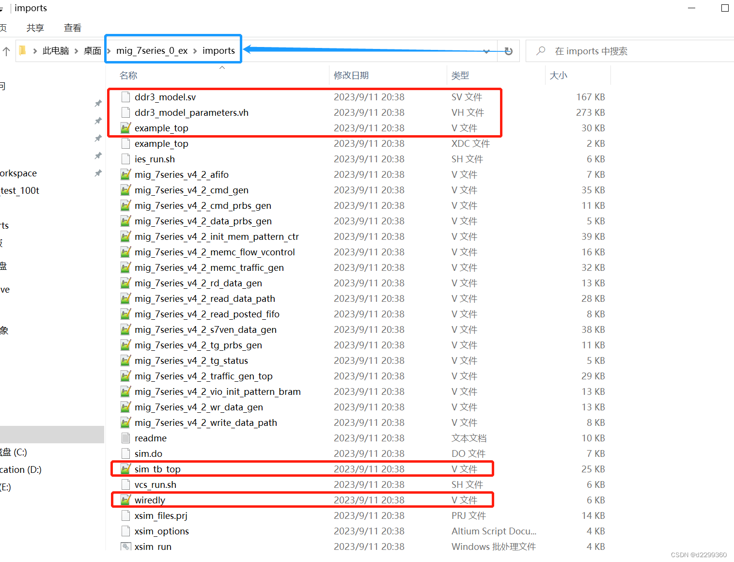Sort files by 修改日期 column
The height and width of the screenshot is (562, 734).
click(351, 75)
